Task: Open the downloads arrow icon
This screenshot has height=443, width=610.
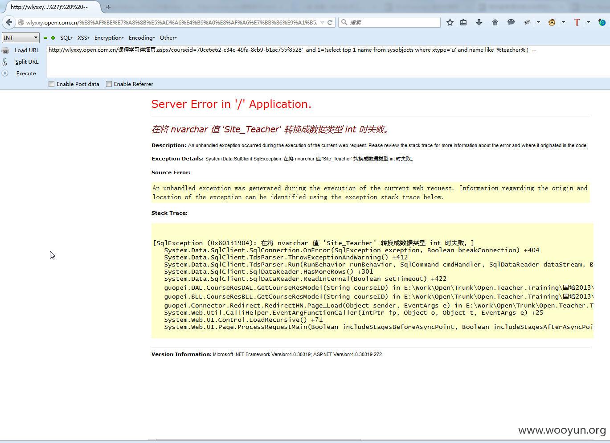Action: [x=479, y=22]
